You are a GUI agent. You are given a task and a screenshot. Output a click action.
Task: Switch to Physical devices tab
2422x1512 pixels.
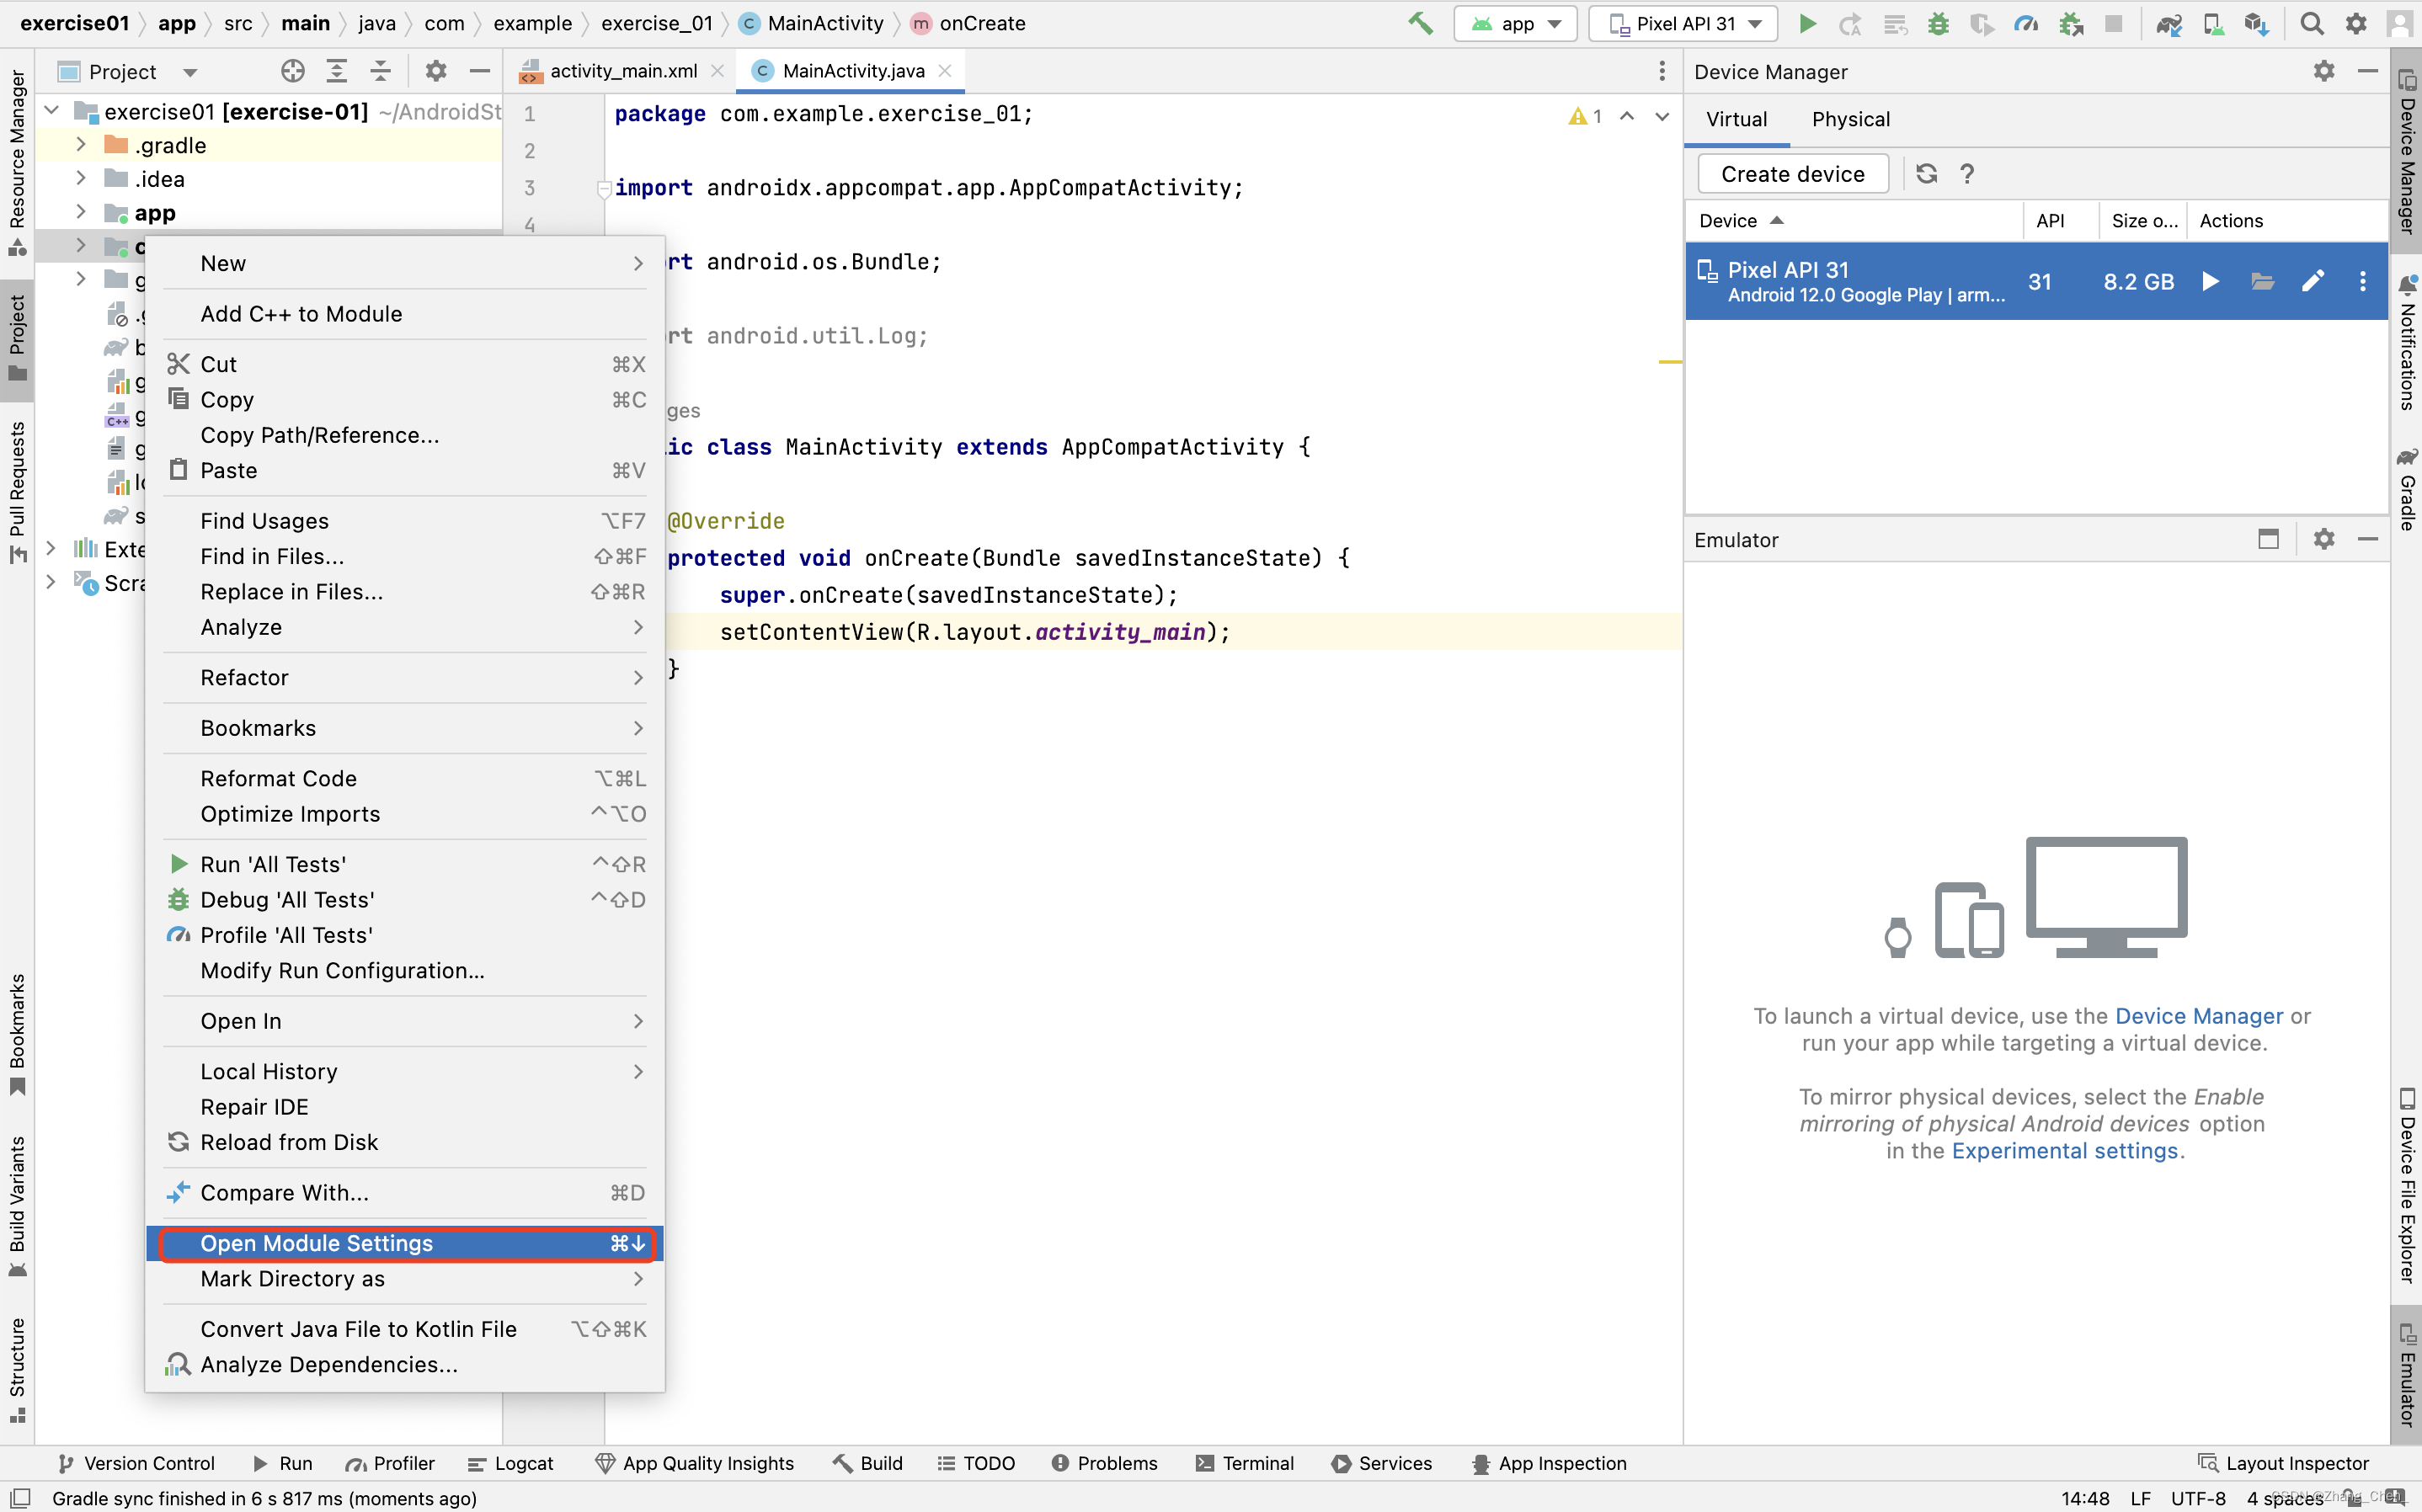click(1850, 119)
